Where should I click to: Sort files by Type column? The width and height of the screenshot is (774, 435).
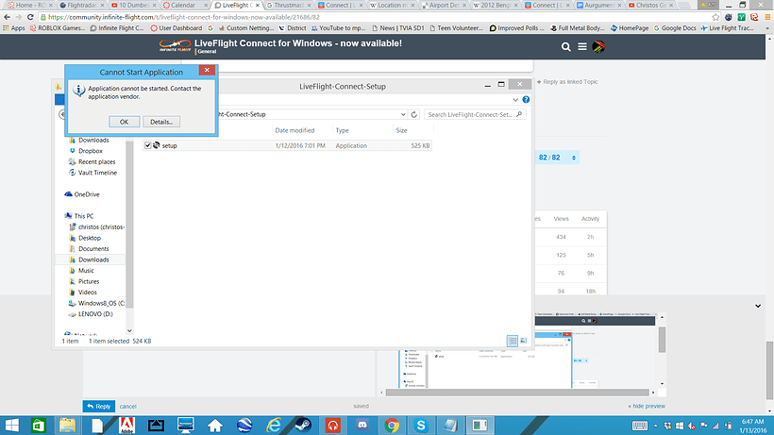pyautogui.click(x=342, y=131)
